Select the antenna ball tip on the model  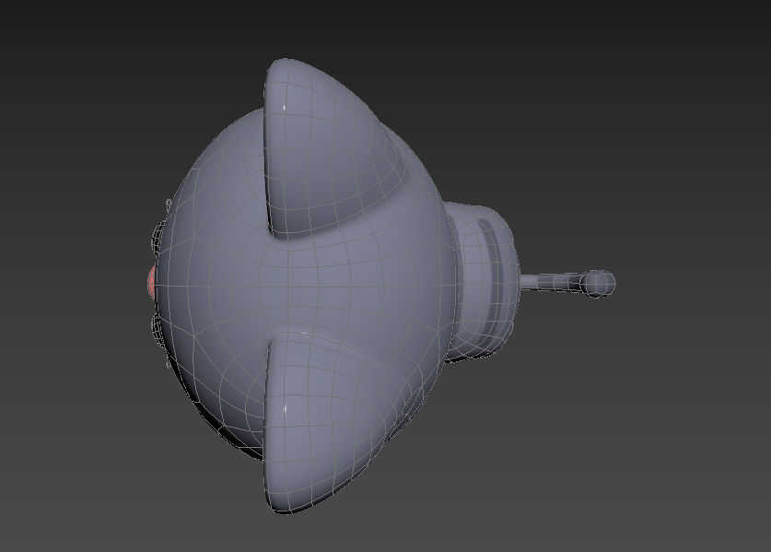(598, 284)
